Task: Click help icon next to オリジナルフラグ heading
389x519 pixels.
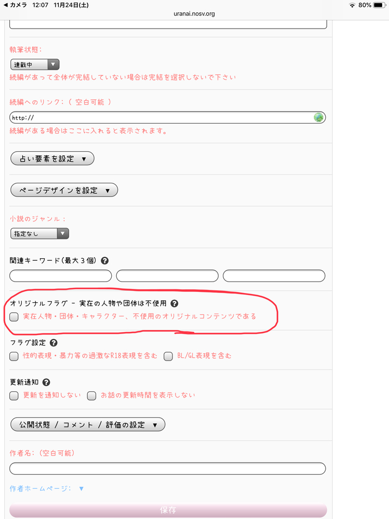Action: [175, 303]
